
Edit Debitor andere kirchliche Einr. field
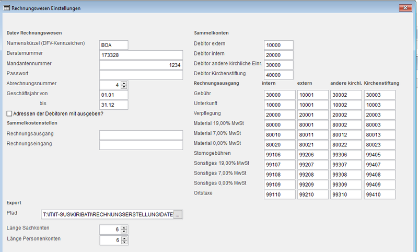pos(278,65)
